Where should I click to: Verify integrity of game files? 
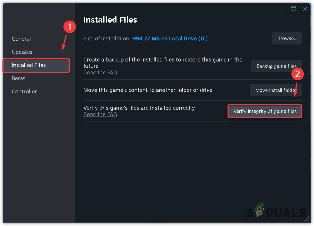click(265, 111)
